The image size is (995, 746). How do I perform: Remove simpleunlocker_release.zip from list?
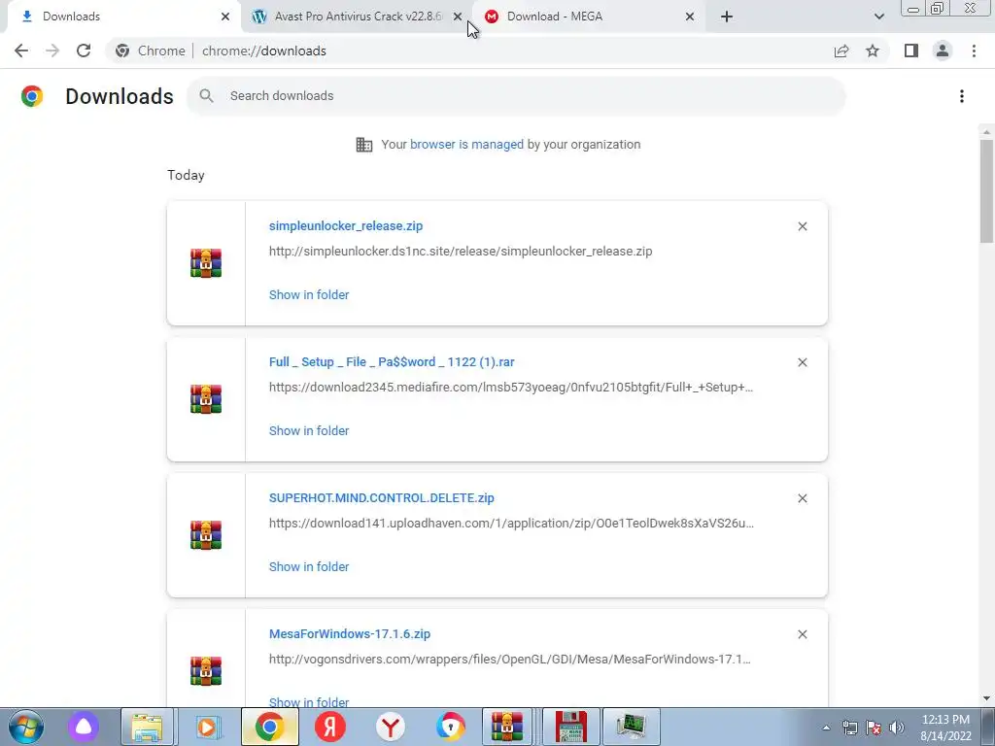click(x=802, y=226)
